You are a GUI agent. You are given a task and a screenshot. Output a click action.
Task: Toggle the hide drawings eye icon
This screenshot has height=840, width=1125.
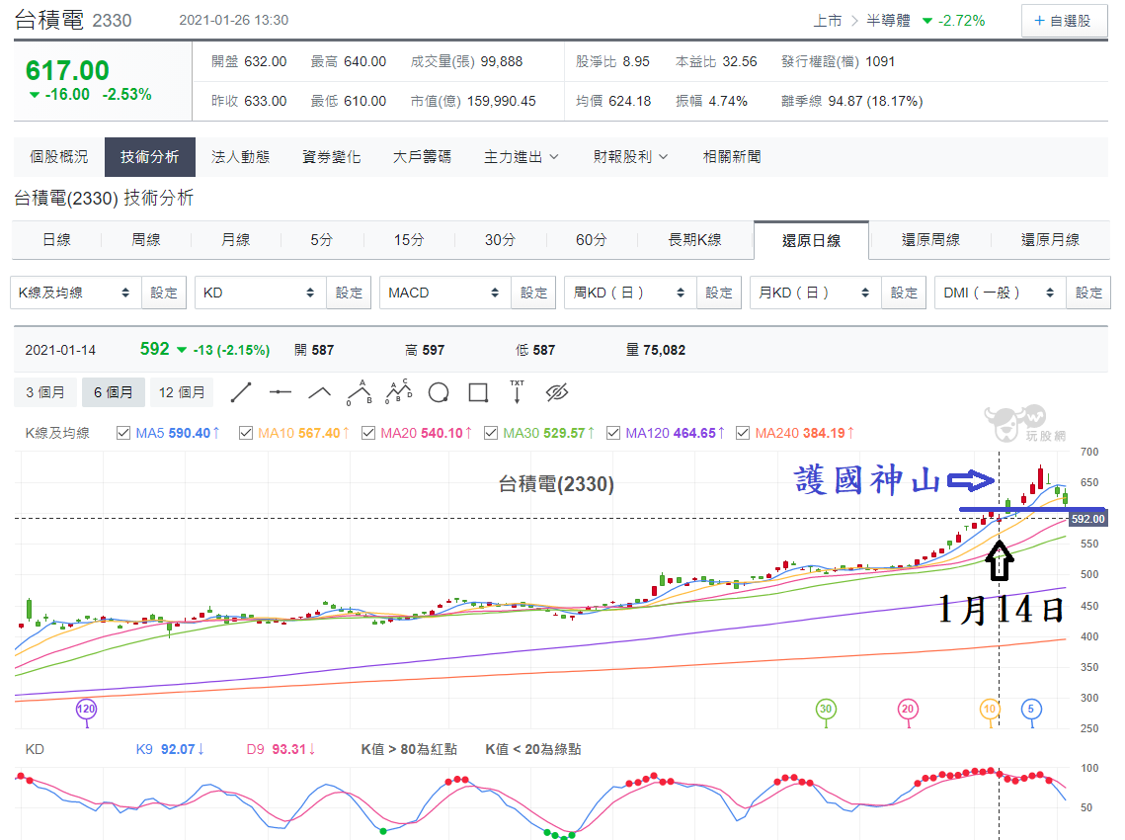tap(557, 392)
